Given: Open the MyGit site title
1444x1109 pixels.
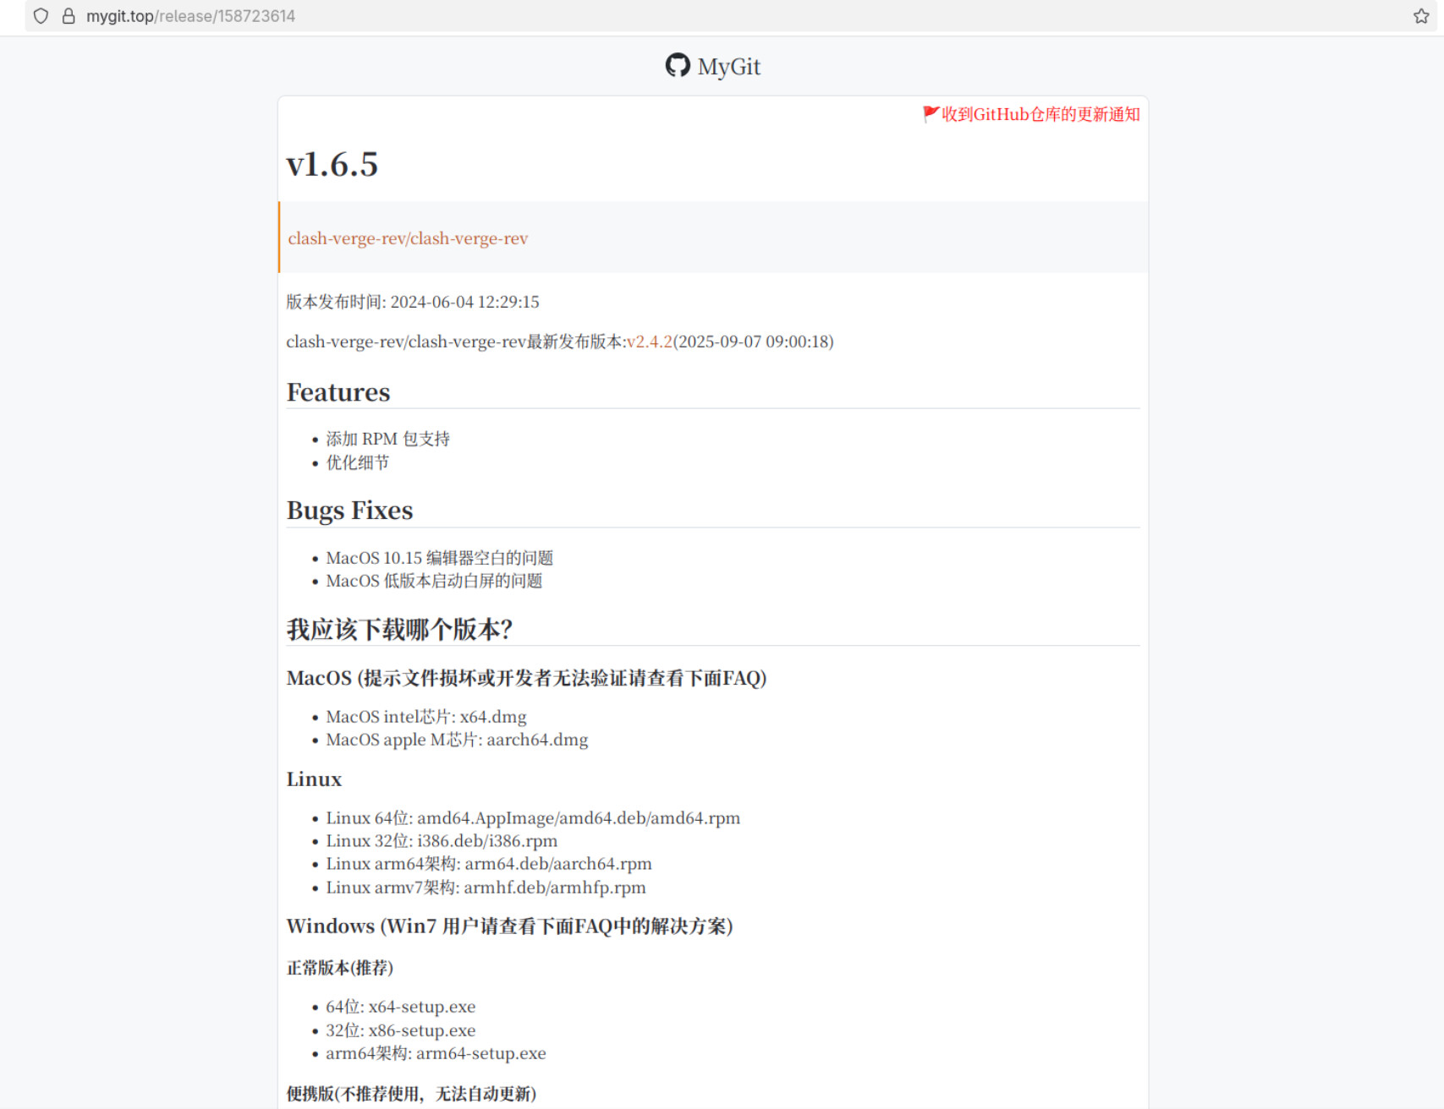Looking at the screenshot, I should click(728, 67).
